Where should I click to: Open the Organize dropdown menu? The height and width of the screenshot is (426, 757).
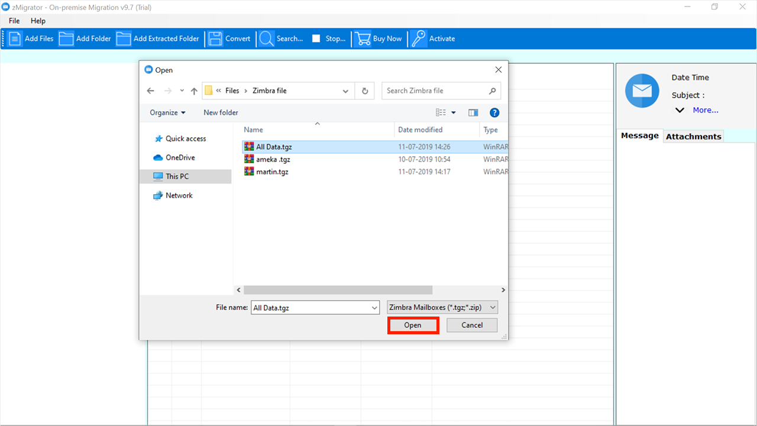167,112
